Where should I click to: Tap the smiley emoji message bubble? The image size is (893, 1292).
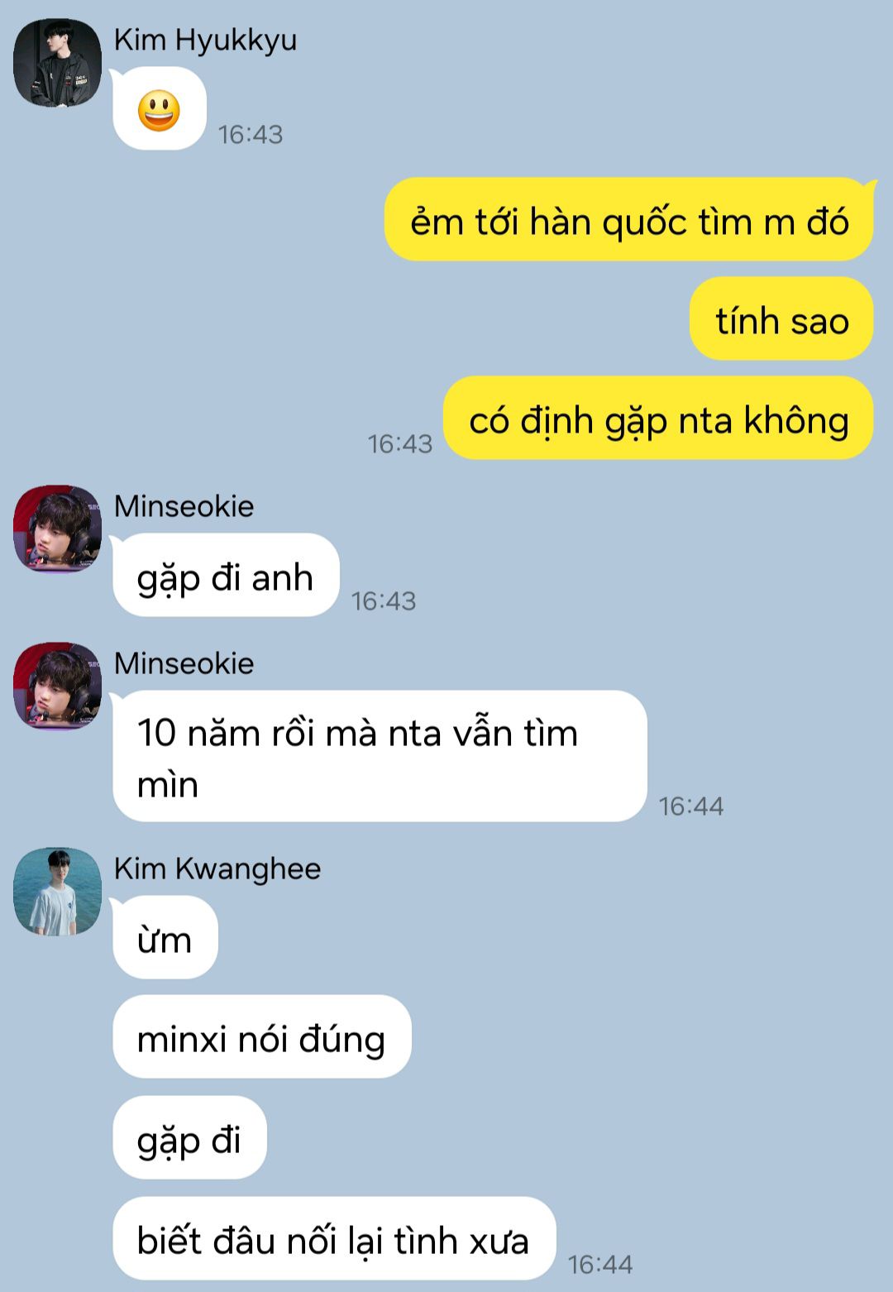(x=160, y=109)
